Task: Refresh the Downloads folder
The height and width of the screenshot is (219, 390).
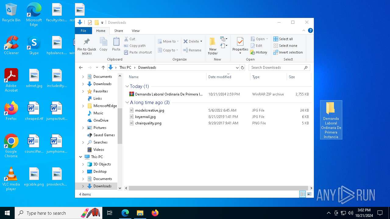Action: 243,68
